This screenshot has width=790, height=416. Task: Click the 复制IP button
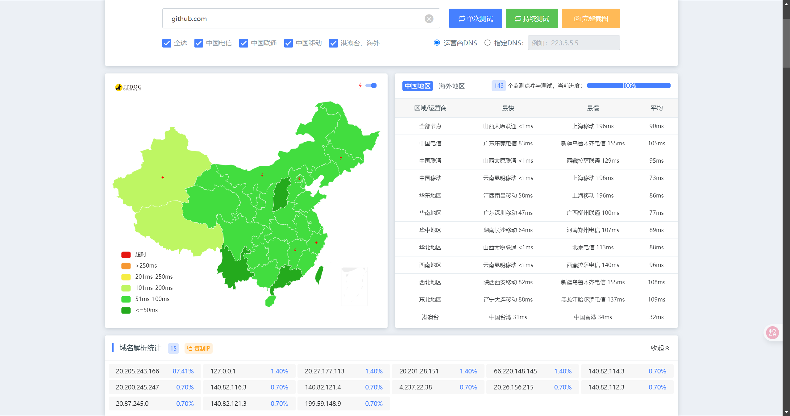pyautogui.click(x=198, y=348)
